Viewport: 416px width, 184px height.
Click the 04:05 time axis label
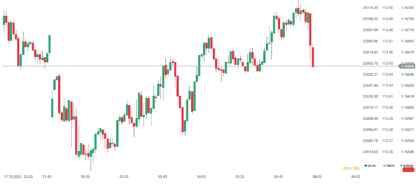201,176
